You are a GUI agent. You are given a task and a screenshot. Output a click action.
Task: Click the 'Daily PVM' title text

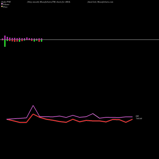pos(6,2)
